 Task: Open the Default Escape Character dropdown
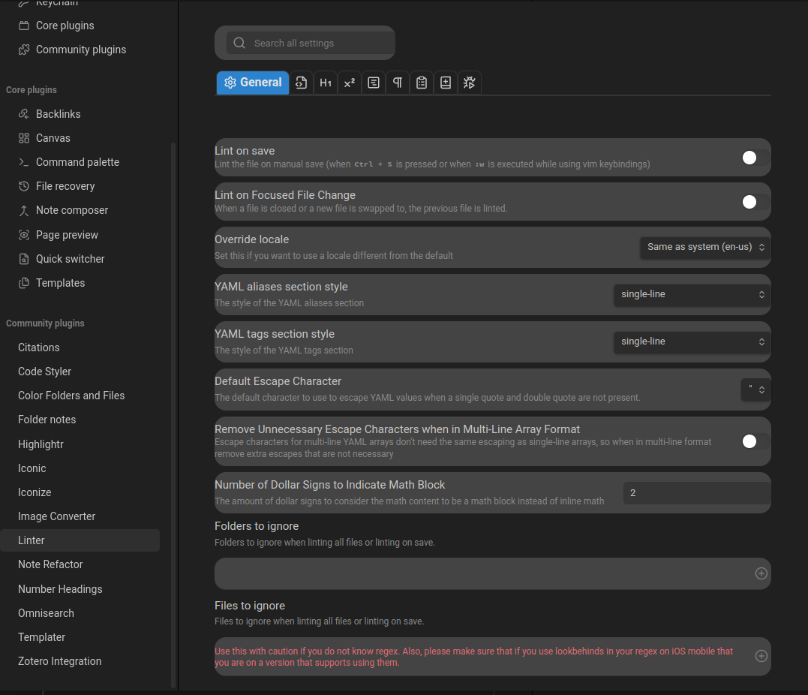755,390
